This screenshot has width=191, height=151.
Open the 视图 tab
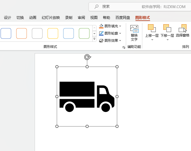pos(94,18)
